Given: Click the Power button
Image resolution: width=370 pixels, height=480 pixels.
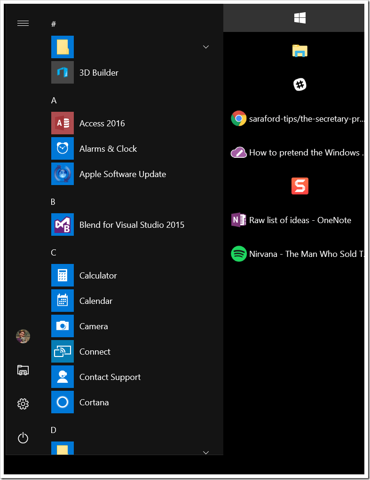Looking at the screenshot, I should click(23, 438).
